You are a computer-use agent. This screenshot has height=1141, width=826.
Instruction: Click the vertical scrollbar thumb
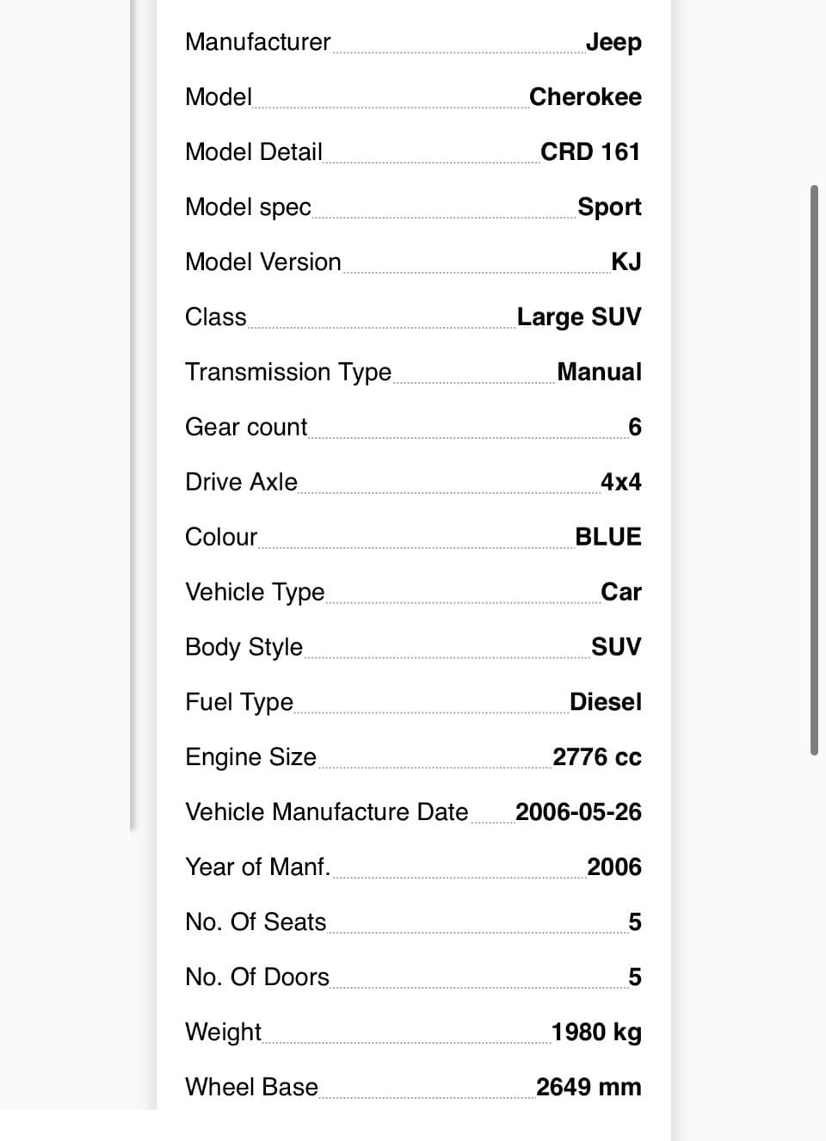point(814,470)
